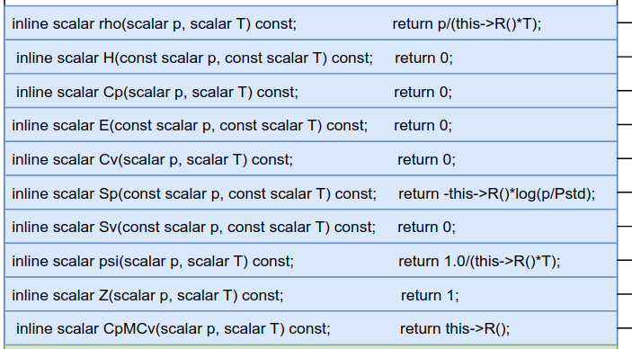Click return 0 in the E row
The height and width of the screenshot is (349, 632).
(x=423, y=126)
